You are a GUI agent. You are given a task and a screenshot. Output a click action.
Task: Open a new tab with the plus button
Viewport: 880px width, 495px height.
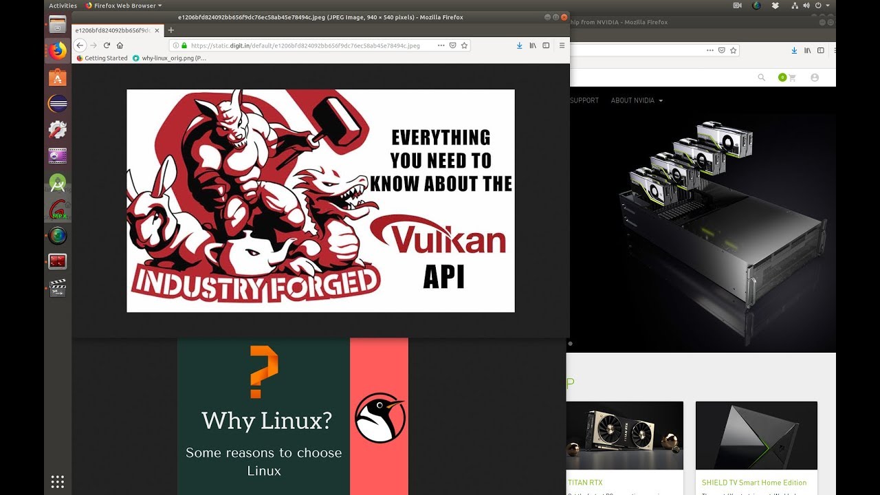click(x=171, y=30)
